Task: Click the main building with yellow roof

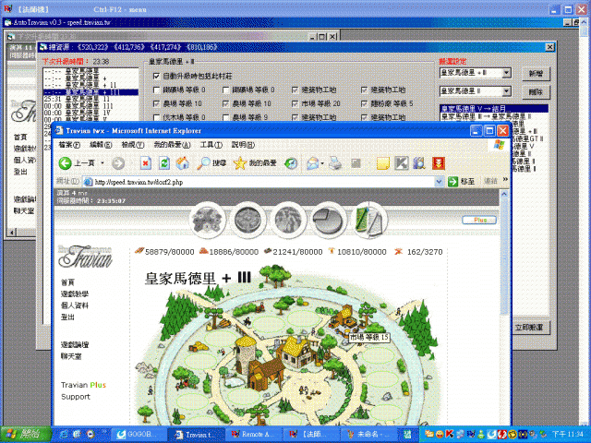Action: (297, 351)
